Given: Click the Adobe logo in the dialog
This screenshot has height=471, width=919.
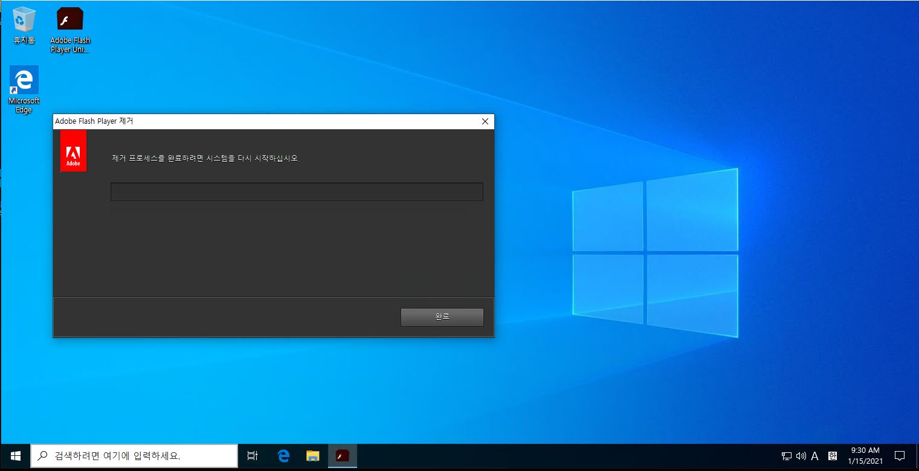Looking at the screenshot, I should (x=73, y=151).
